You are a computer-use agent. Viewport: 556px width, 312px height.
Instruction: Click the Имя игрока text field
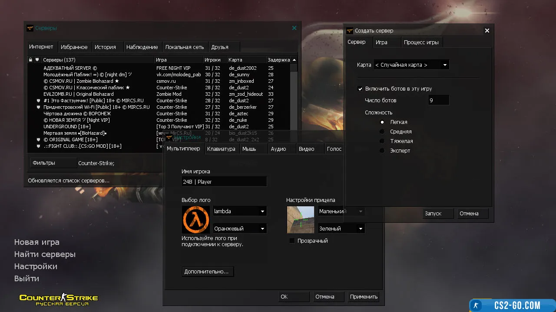(224, 182)
